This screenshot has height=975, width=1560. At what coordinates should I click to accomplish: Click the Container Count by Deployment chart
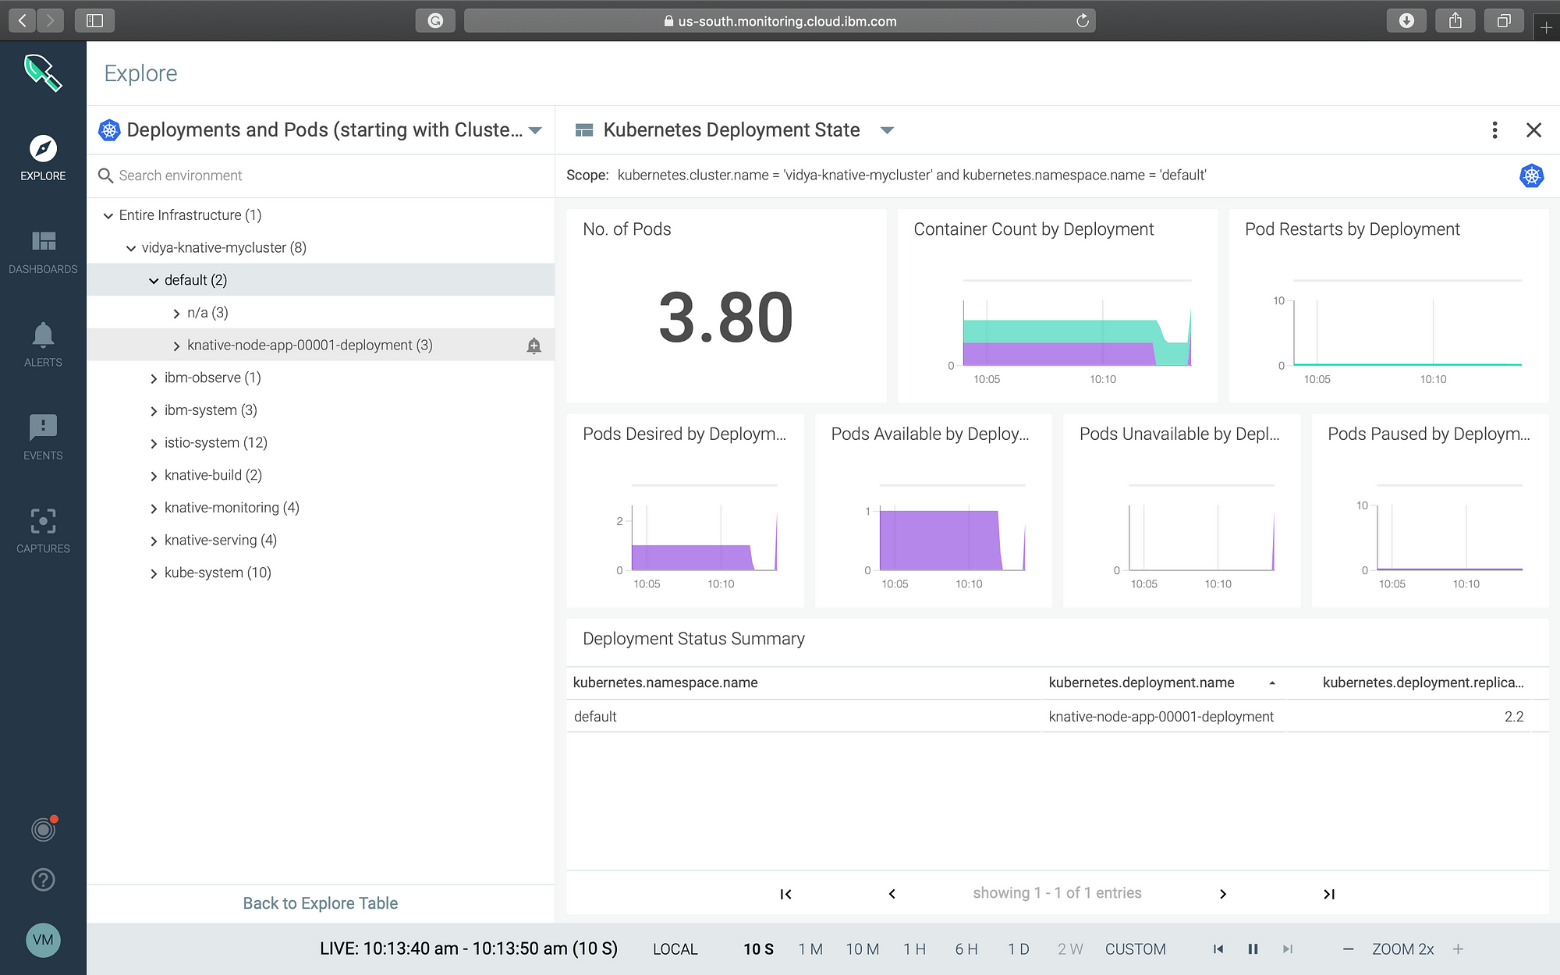(x=1058, y=305)
